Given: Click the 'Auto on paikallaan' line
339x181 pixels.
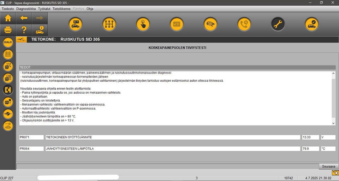Looking at the screenshot, I should [x=34, y=97].
